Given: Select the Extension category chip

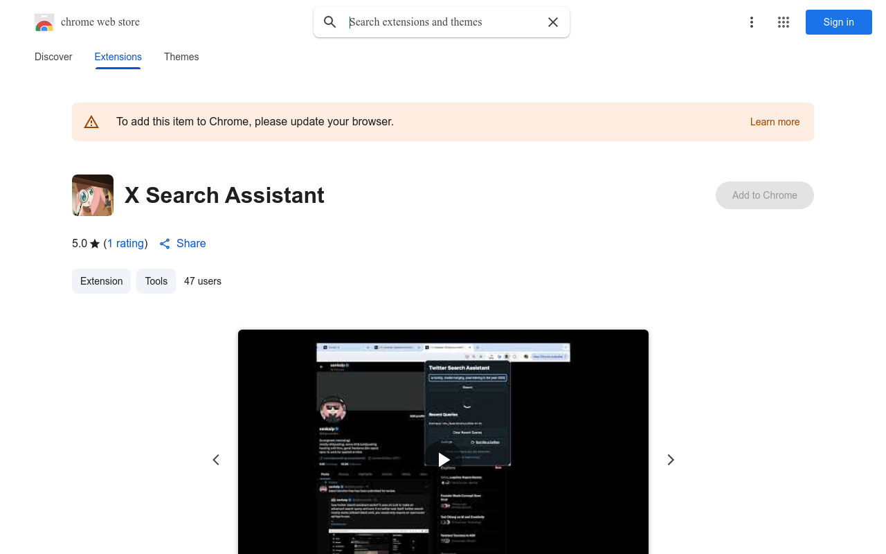Looking at the screenshot, I should click(101, 281).
